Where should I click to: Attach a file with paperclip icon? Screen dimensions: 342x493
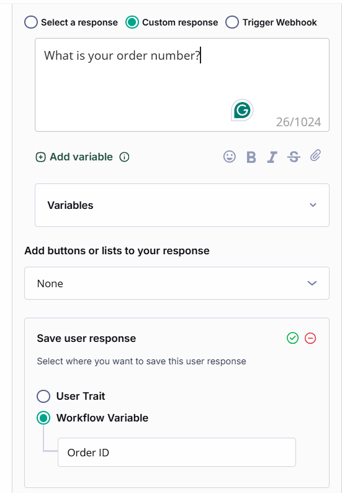point(315,155)
